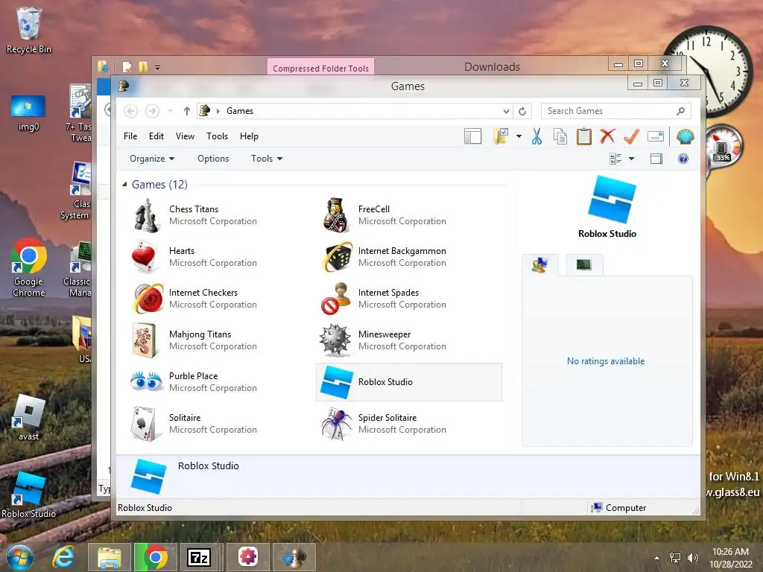Click Quick Access dropdown in Downloads window
The height and width of the screenshot is (572, 763).
[x=158, y=67]
